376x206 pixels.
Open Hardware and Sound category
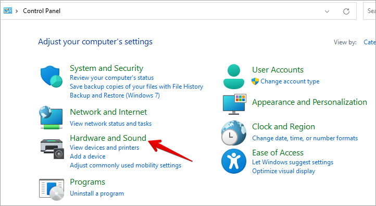[108, 138]
